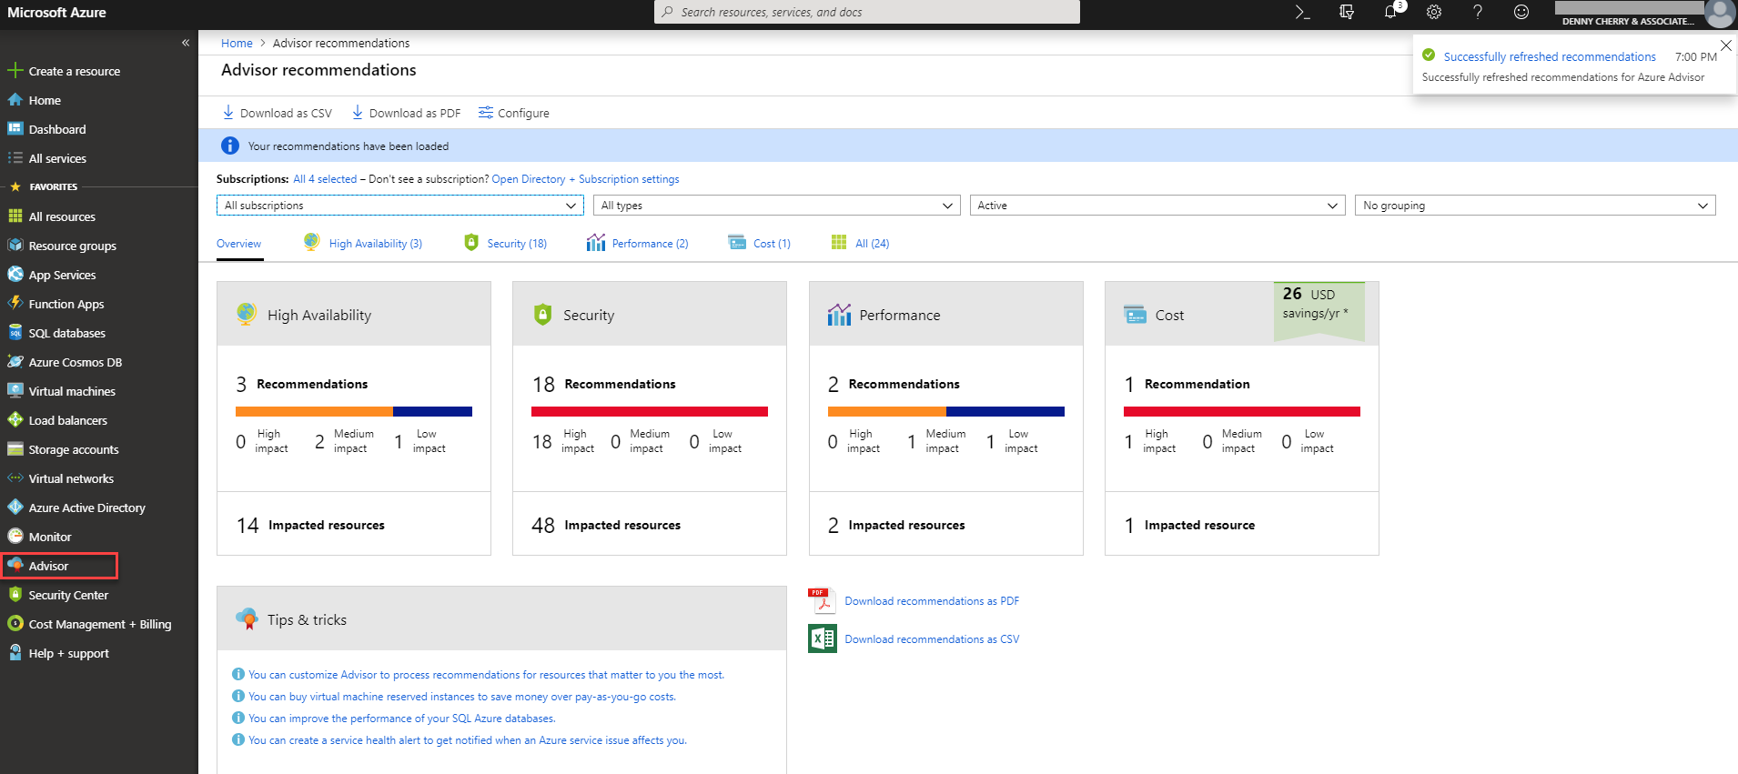This screenshot has width=1738, height=774.
Task: Open portal settings gear
Action: pos(1434,12)
